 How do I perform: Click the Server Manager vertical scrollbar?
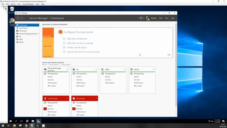coord(176,65)
